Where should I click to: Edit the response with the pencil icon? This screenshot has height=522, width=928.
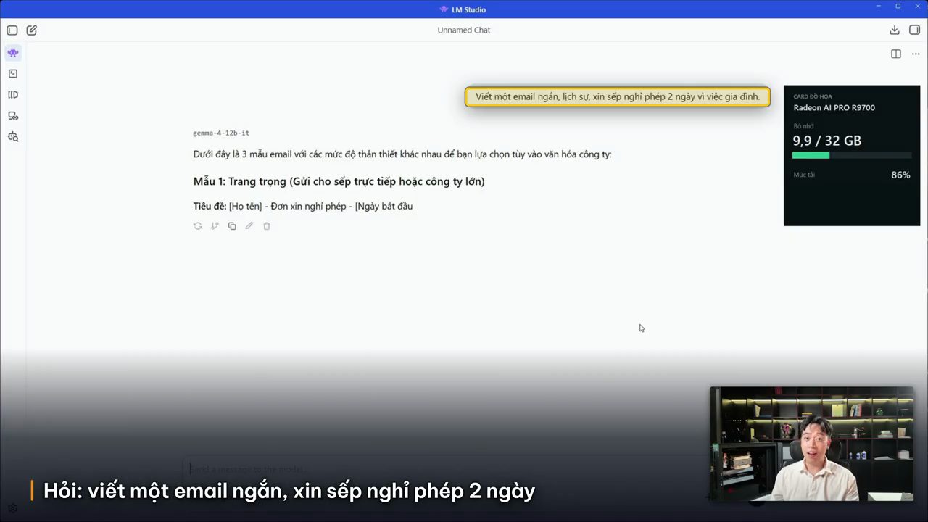point(249,226)
